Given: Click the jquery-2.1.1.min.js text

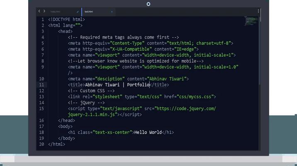Looking at the screenshot, I should (93, 115).
